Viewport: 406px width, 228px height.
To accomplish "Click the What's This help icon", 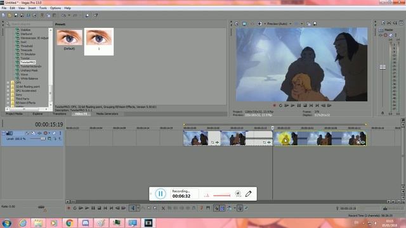I will tap(96, 15).
